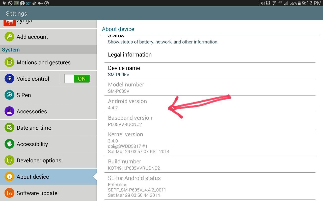The height and width of the screenshot is (201, 323).
Task: Tap the About device info icon
Action: click(x=9, y=177)
